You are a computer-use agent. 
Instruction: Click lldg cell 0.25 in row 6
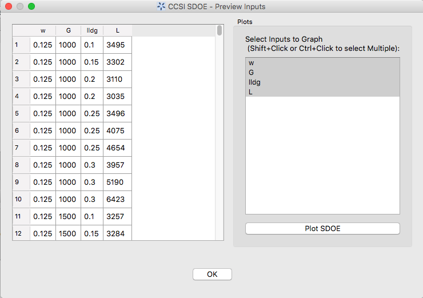(x=92, y=130)
